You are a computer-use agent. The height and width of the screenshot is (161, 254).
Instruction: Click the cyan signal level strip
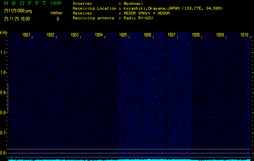click(x=129, y=159)
